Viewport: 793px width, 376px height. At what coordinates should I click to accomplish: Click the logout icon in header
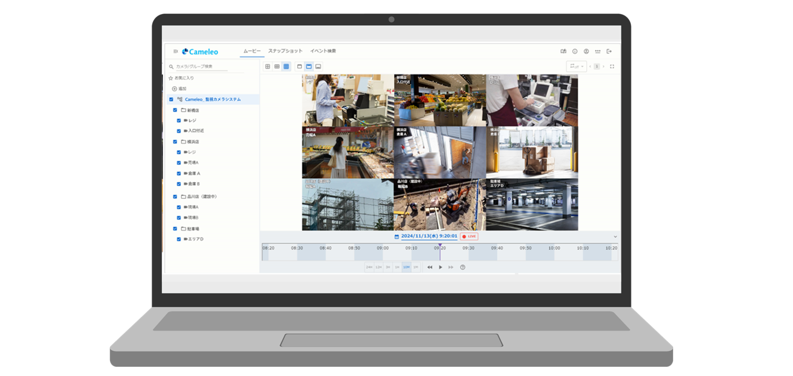(609, 52)
